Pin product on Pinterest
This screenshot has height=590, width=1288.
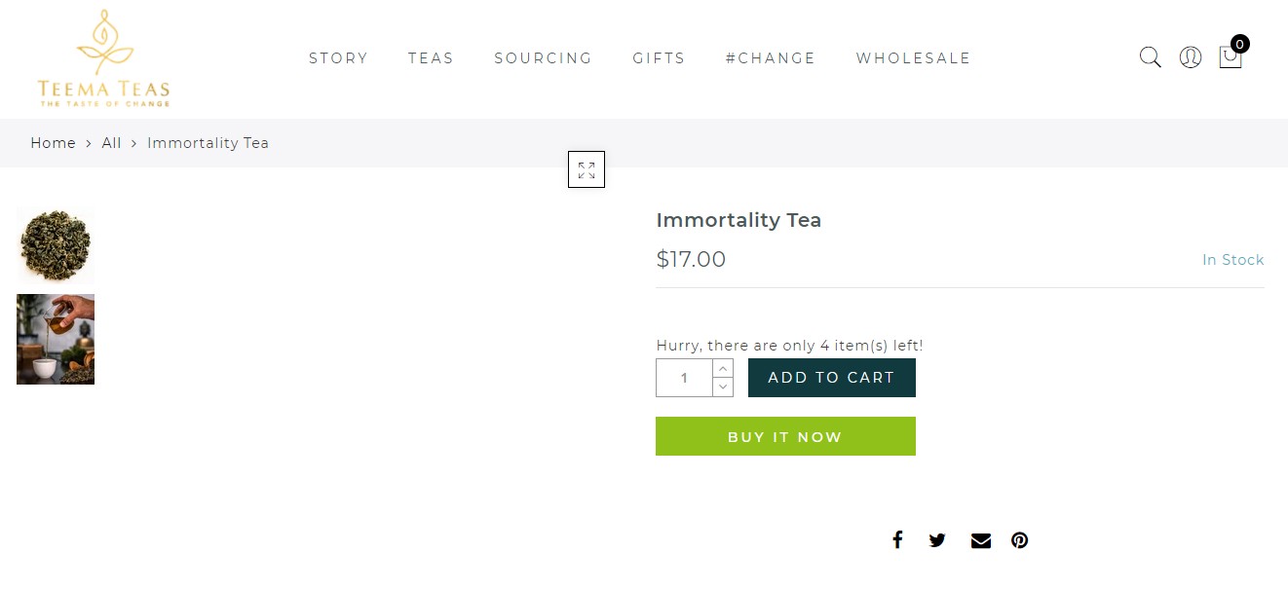pos(1019,540)
